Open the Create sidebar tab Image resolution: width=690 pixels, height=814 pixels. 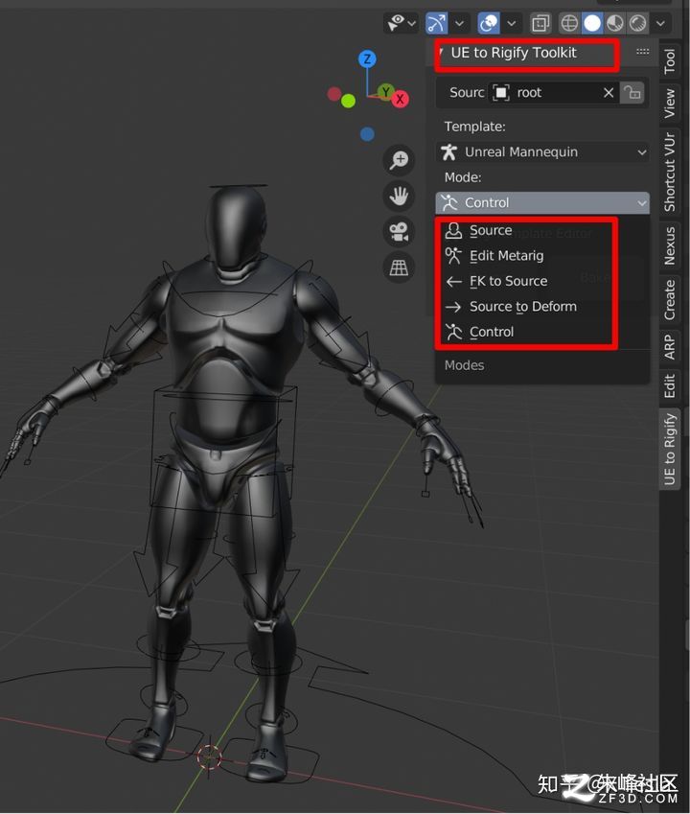pyautogui.click(x=670, y=299)
